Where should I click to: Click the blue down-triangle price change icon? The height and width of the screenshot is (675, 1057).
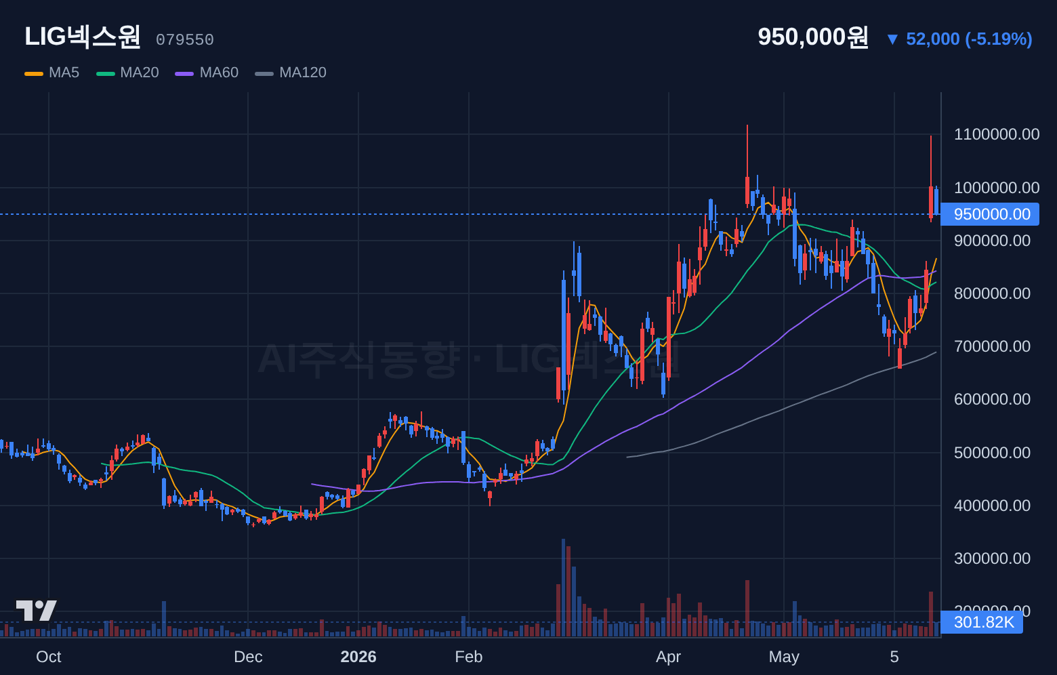892,39
